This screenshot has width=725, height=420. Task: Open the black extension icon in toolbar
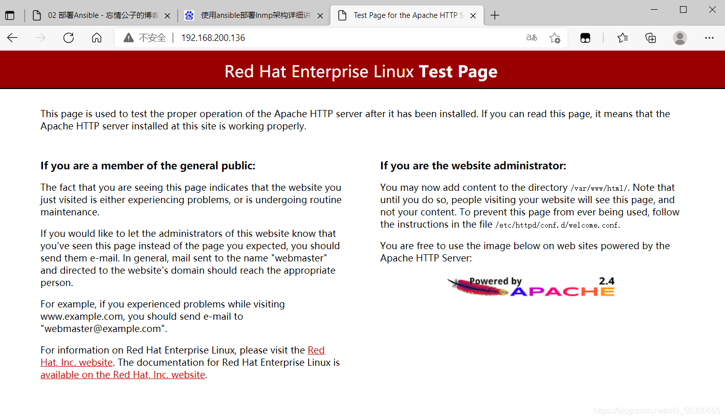click(x=585, y=38)
